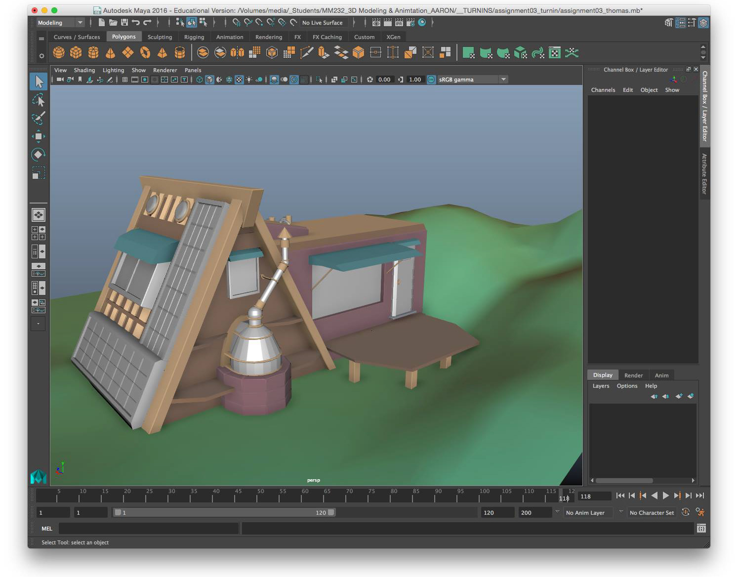This screenshot has height=577, width=738.
Task: Activate the Scale tool in toolbox
Action: [39, 173]
